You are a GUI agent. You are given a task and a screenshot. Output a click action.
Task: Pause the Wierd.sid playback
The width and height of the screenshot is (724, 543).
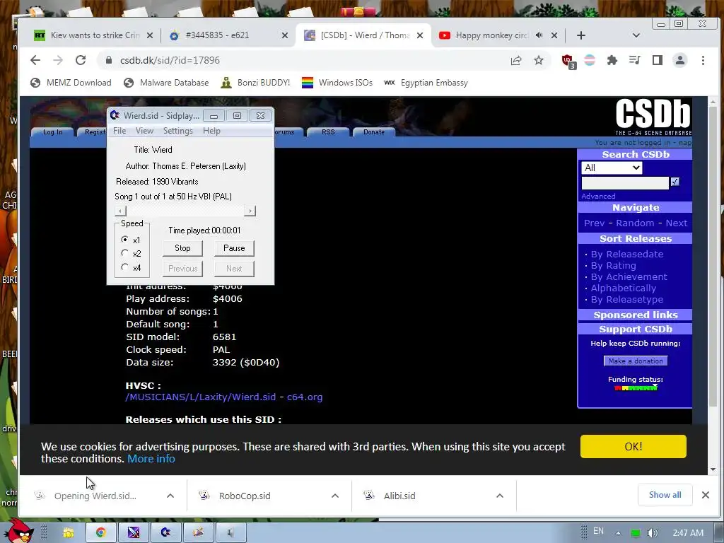point(234,248)
